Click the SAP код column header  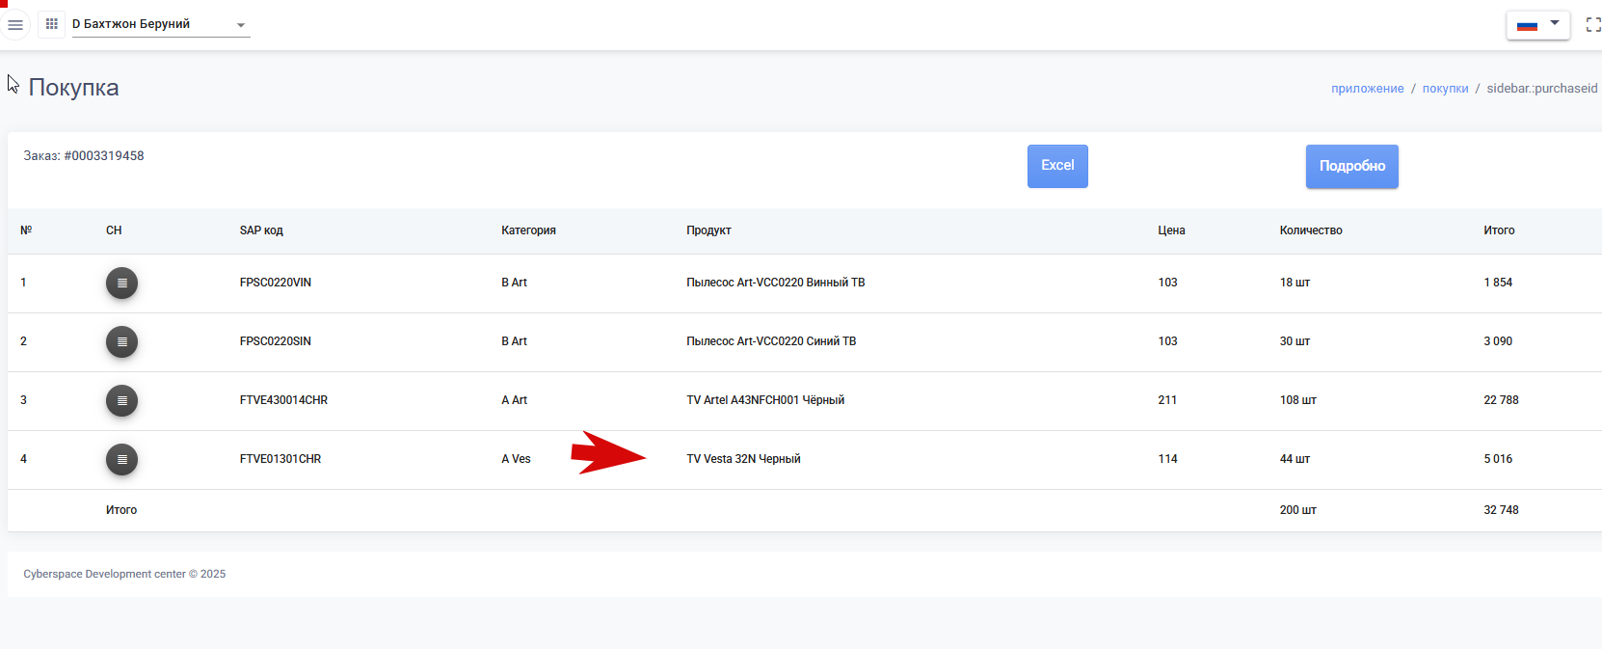pyautogui.click(x=261, y=230)
